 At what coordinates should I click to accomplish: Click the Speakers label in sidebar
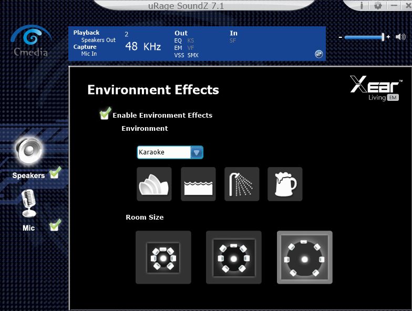(x=28, y=175)
